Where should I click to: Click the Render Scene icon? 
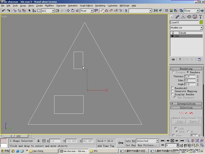click(181, 10)
